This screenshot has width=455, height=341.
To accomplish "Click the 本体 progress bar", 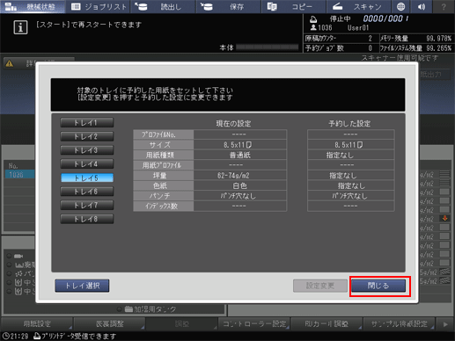I will coord(267,47).
